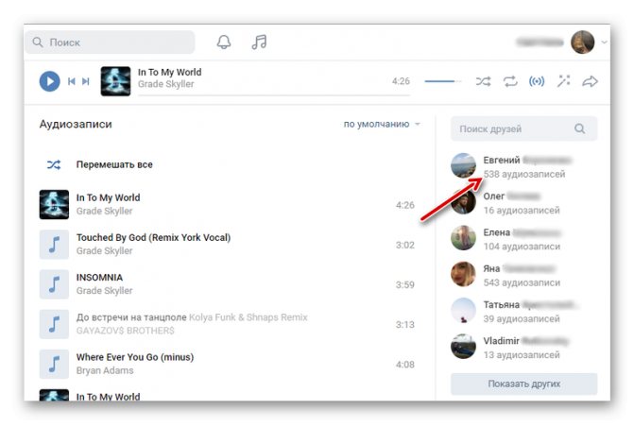Focus the main 'Поиск' field
Image resolution: width=634 pixels, height=427 pixels.
(110, 43)
